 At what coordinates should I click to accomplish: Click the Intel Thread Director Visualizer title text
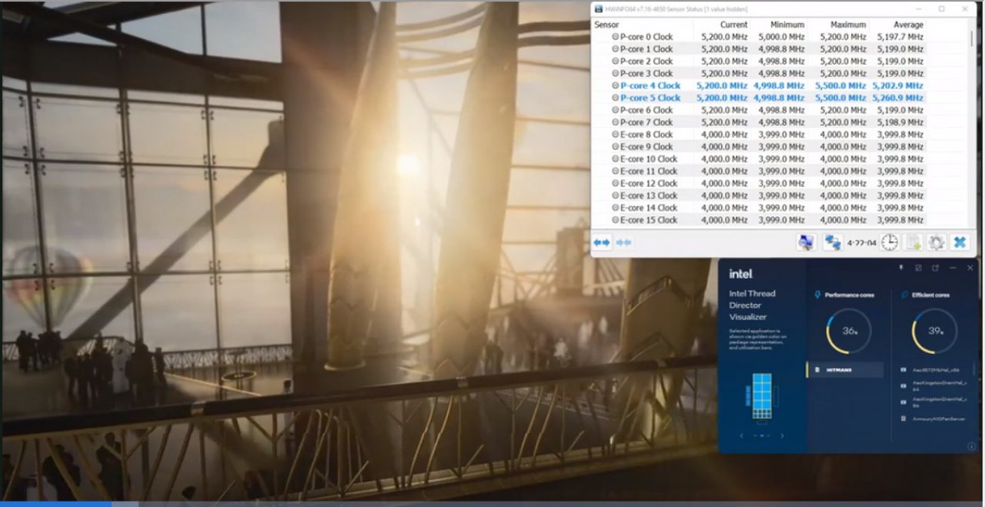tap(753, 305)
